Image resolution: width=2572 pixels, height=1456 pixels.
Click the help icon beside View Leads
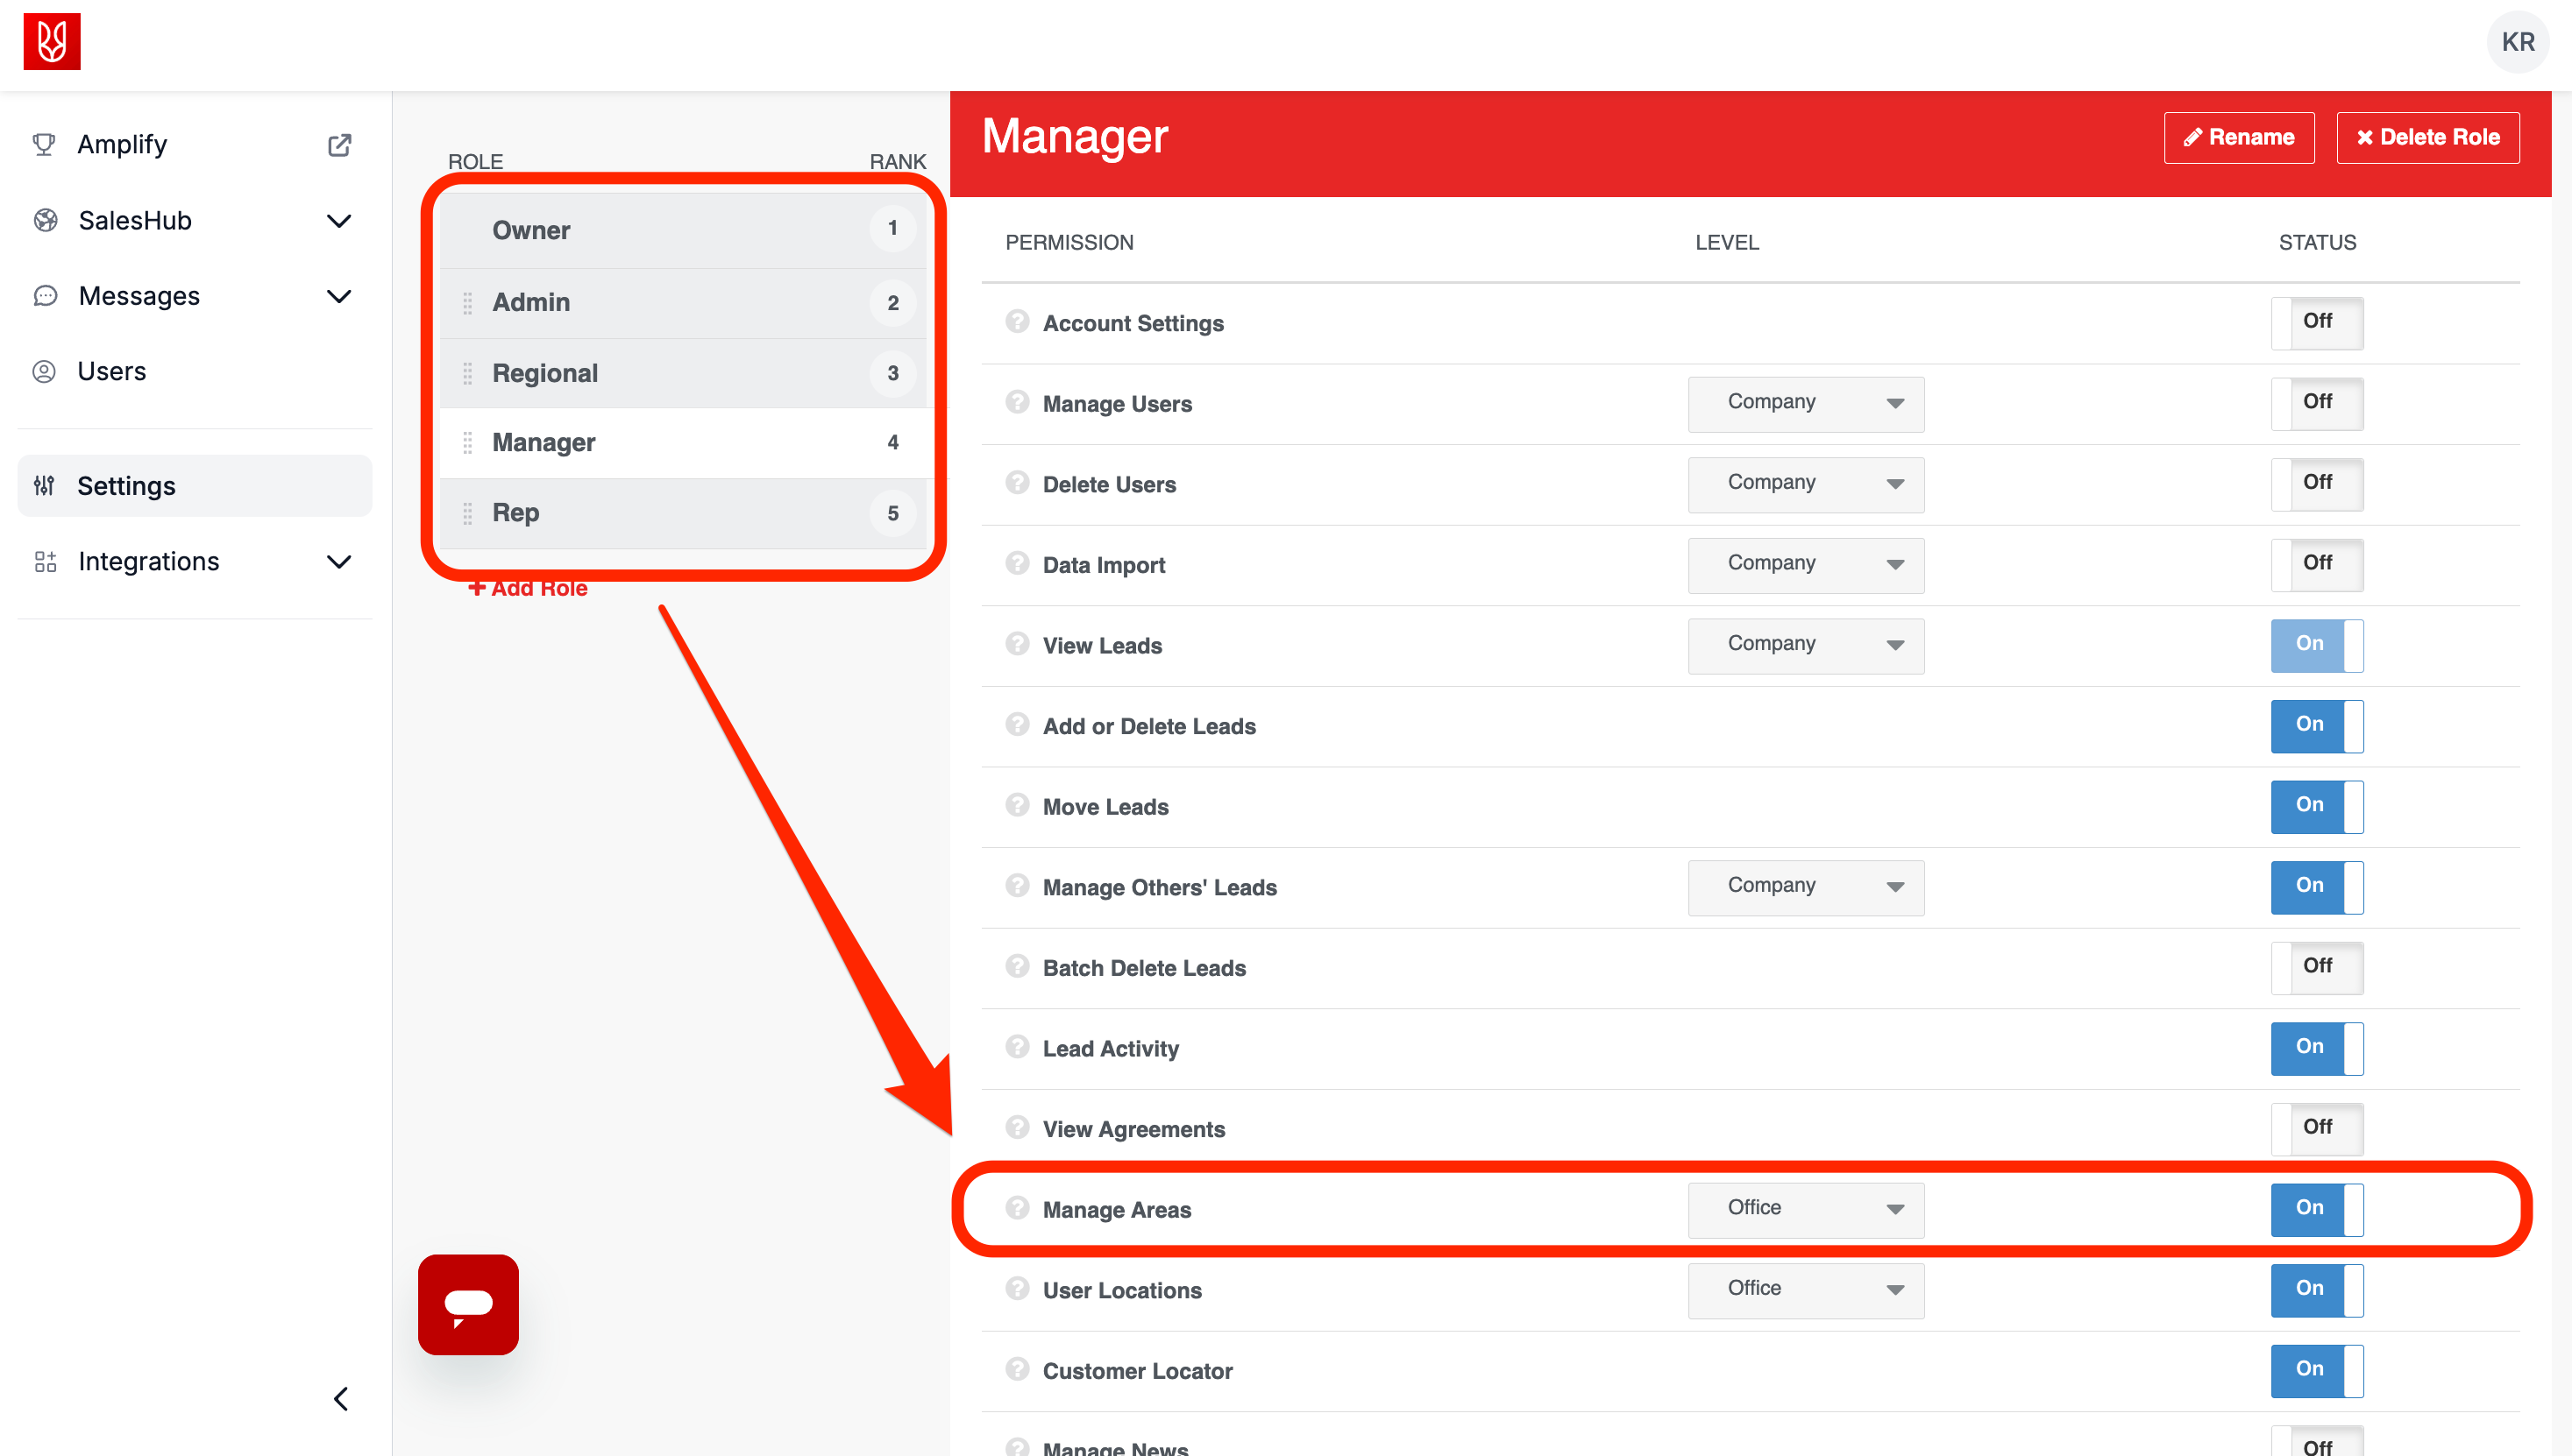[x=1018, y=644]
